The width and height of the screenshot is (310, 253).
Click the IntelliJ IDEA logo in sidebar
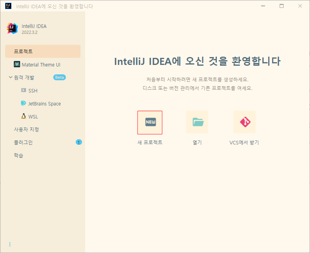[12, 28]
